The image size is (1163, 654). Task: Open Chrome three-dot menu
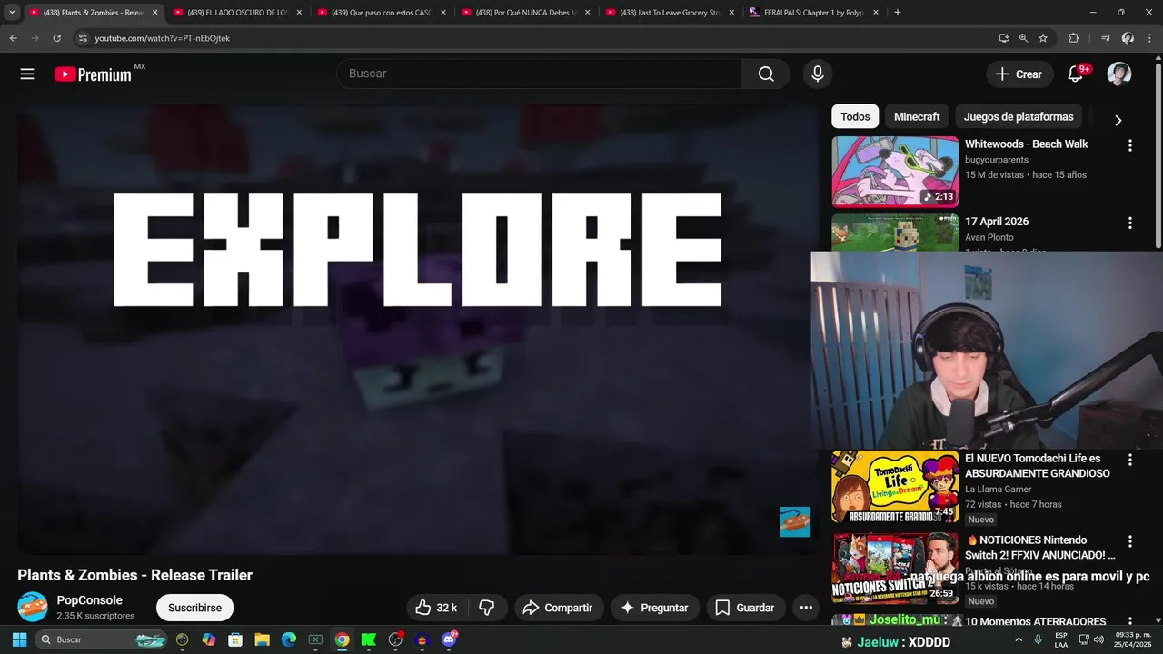[1149, 38]
